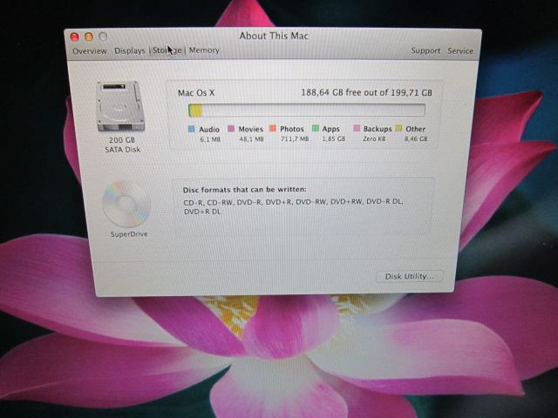The width and height of the screenshot is (558, 418).
Task: Click the Photos label
Action: (x=292, y=129)
